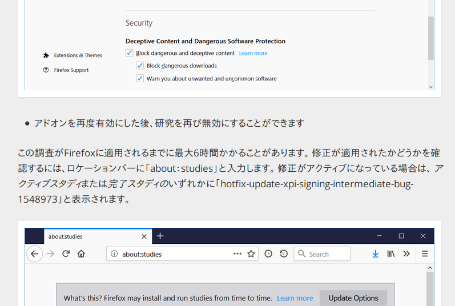
Task: Click 'Deceptive Content and Dangerous Software Protection' heading
Action: (206, 41)
